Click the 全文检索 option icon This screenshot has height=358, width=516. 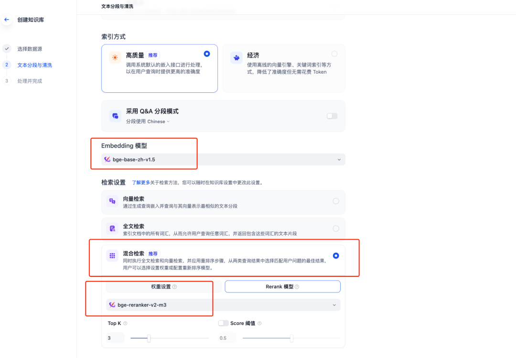tap(112, 228)
